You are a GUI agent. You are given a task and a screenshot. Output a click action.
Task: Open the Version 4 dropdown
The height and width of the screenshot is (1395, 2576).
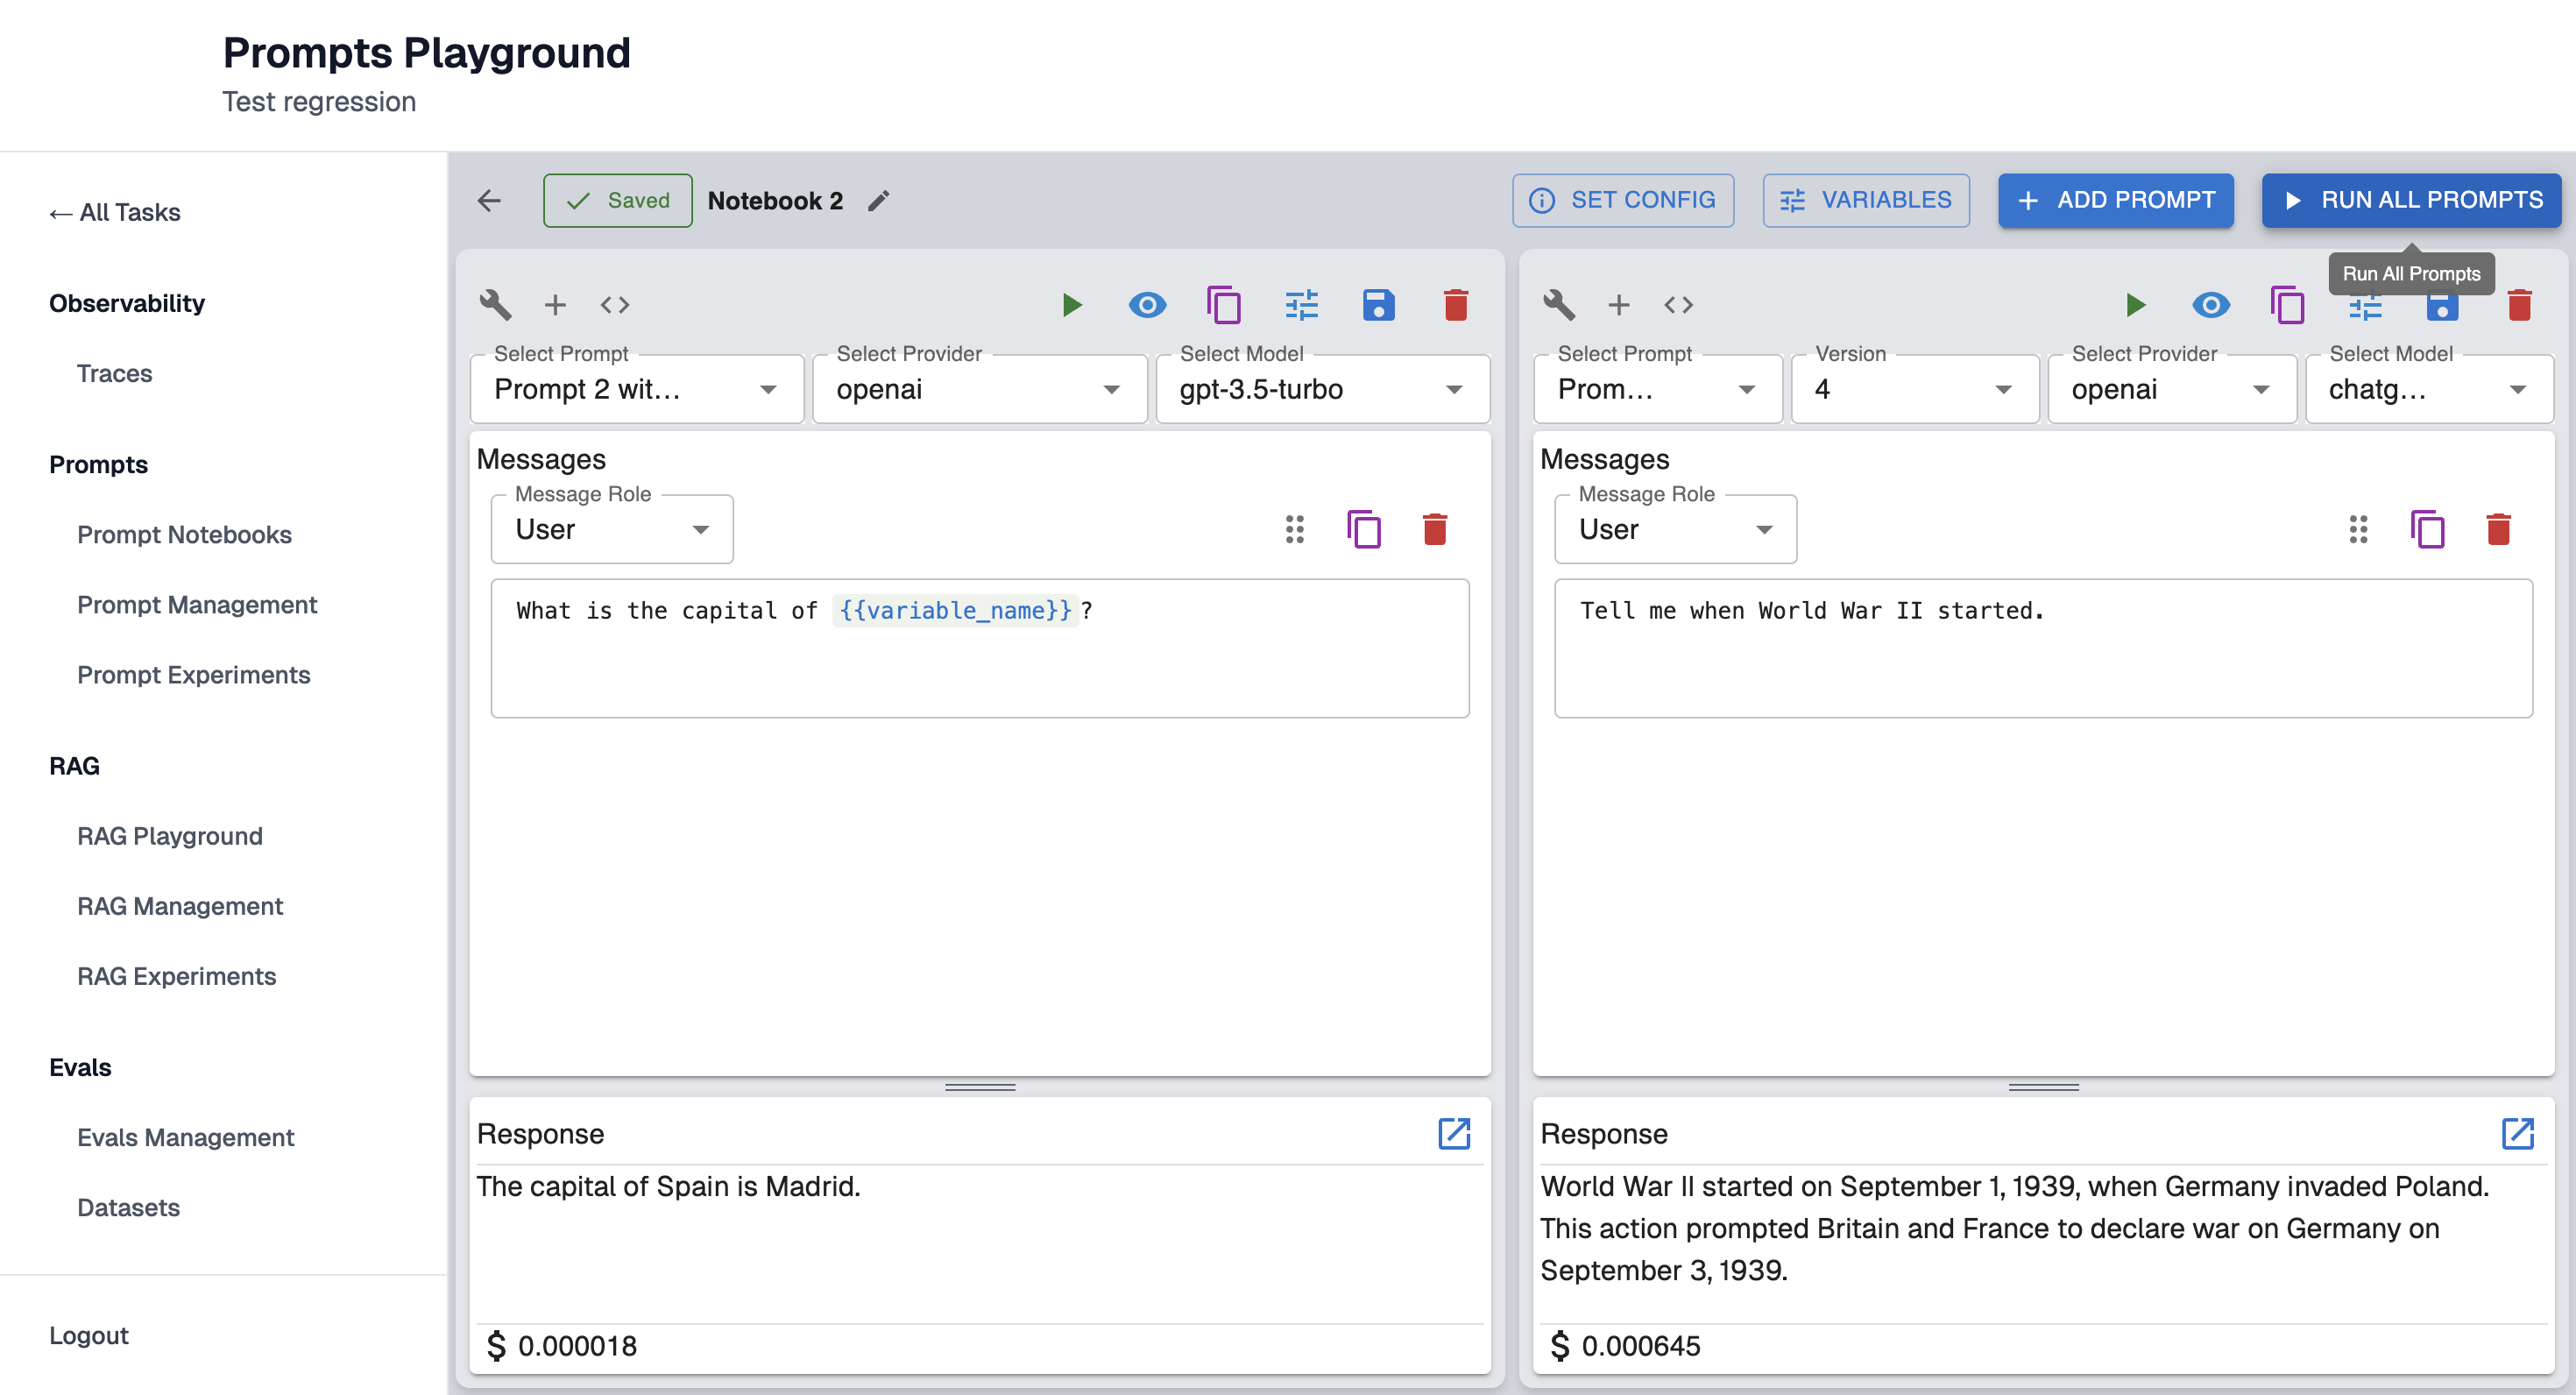coord(1913,389)
